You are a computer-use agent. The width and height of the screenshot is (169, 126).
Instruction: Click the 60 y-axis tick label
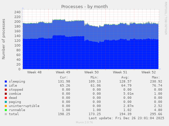pos(18,55)
